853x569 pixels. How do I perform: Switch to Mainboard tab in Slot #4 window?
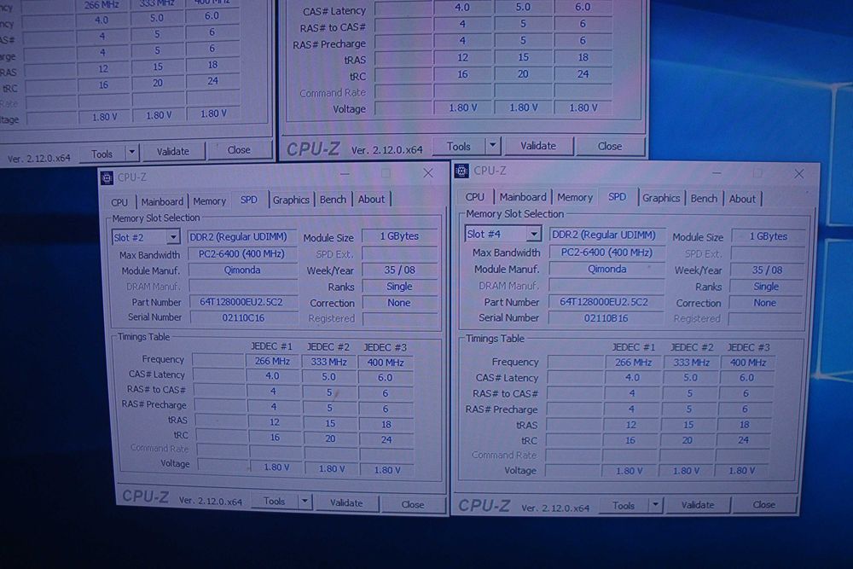tap(523, 197)
